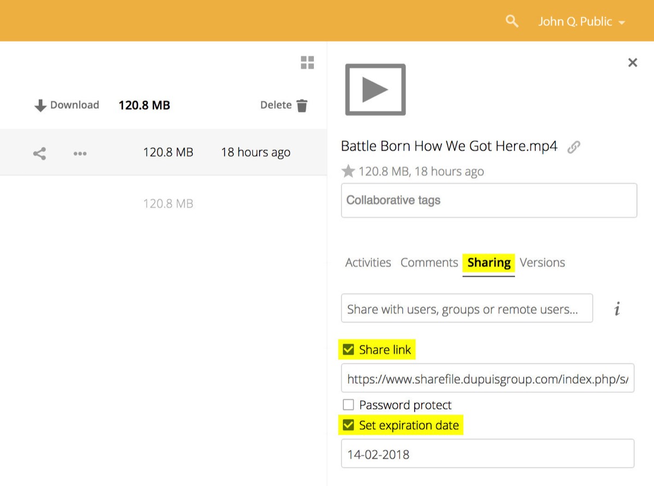Open the John Q. Public user menu
Viewport: 654px width, 486px height.
pos(581,22)
